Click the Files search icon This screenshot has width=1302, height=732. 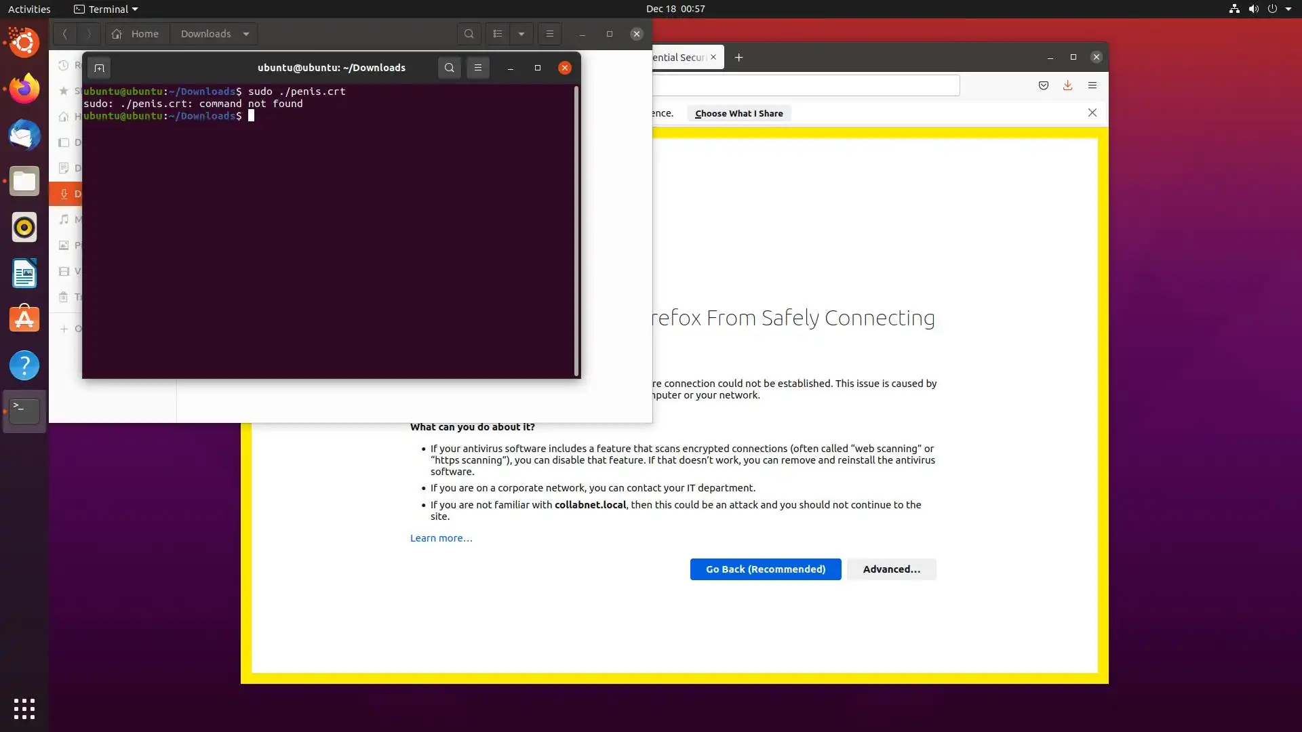(469, 34)
